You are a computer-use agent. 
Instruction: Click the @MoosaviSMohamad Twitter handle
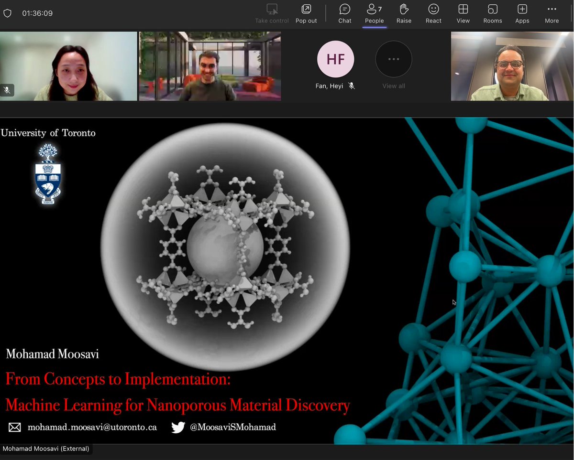(233, 427)
